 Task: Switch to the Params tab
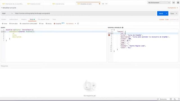click(x=4, y=19)
